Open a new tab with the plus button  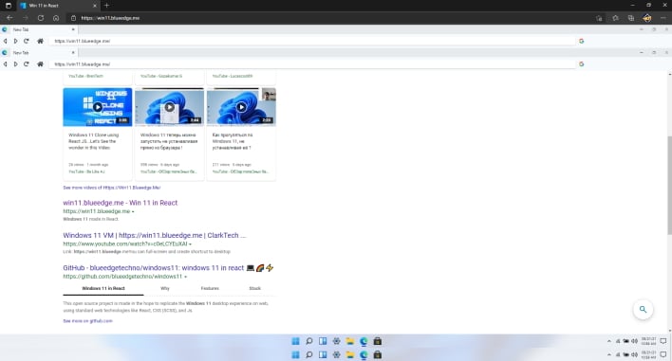(106, 6)
